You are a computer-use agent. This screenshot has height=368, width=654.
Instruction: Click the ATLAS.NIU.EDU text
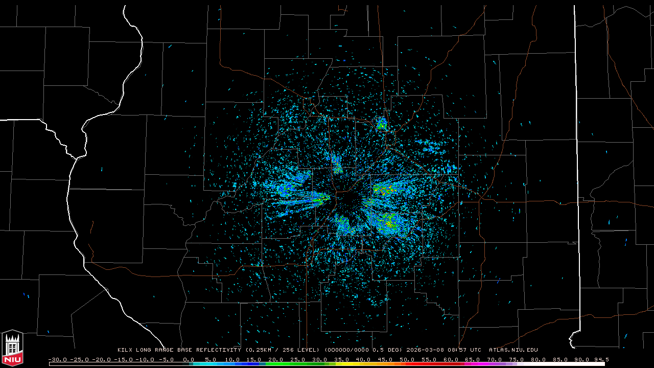point(513,350)
